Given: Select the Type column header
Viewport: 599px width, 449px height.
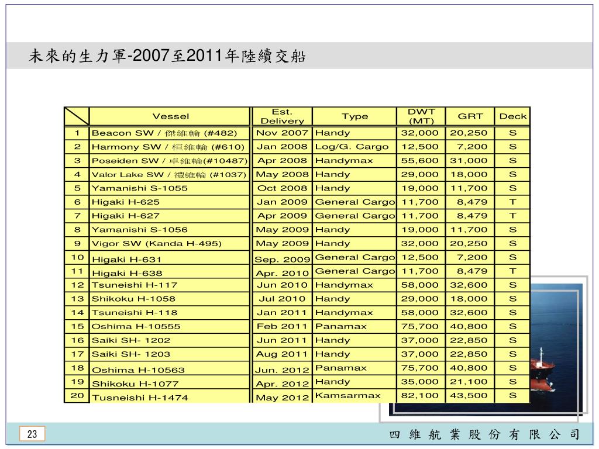Looking at the screenshot, I should click(354, 116).
